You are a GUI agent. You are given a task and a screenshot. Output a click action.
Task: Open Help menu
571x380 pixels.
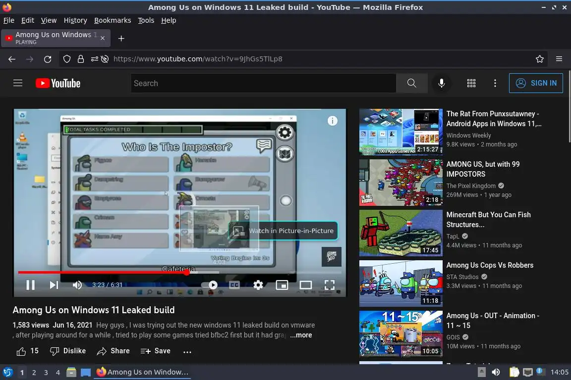tap(169, 20)
